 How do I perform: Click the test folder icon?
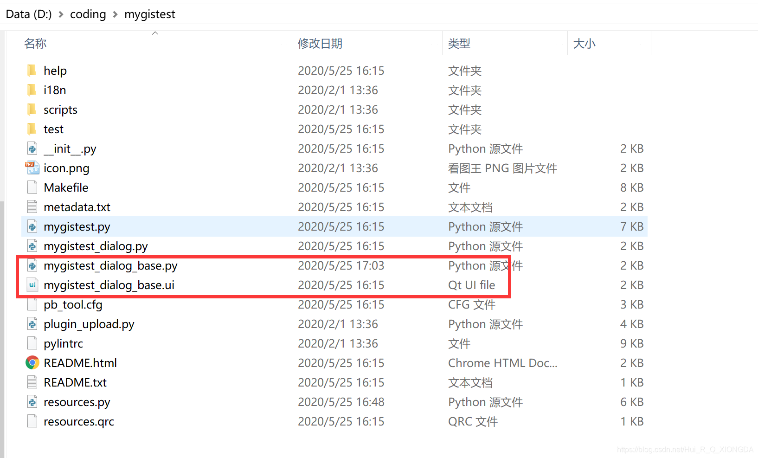(x=32, y=129)
